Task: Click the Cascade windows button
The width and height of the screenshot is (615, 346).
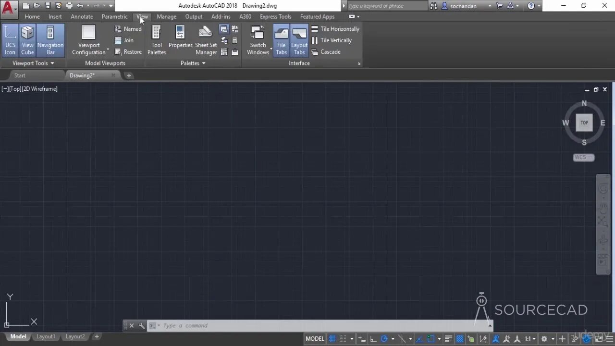Action: [325, 52]
